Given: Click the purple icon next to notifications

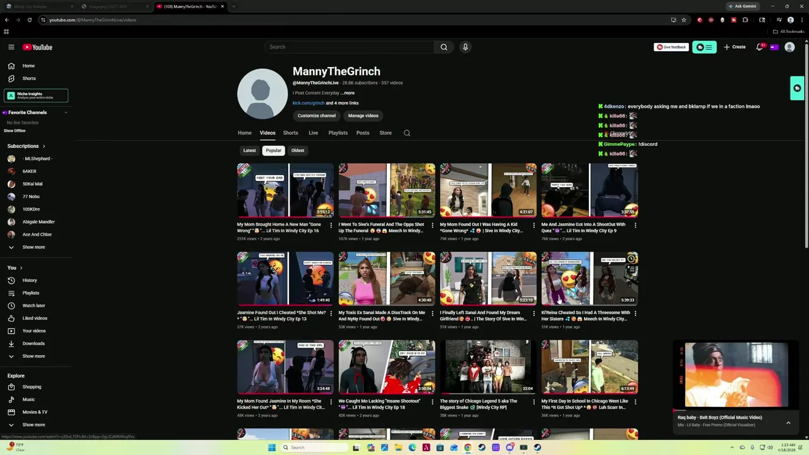Looking at the screenshot, I should [774, 47].
